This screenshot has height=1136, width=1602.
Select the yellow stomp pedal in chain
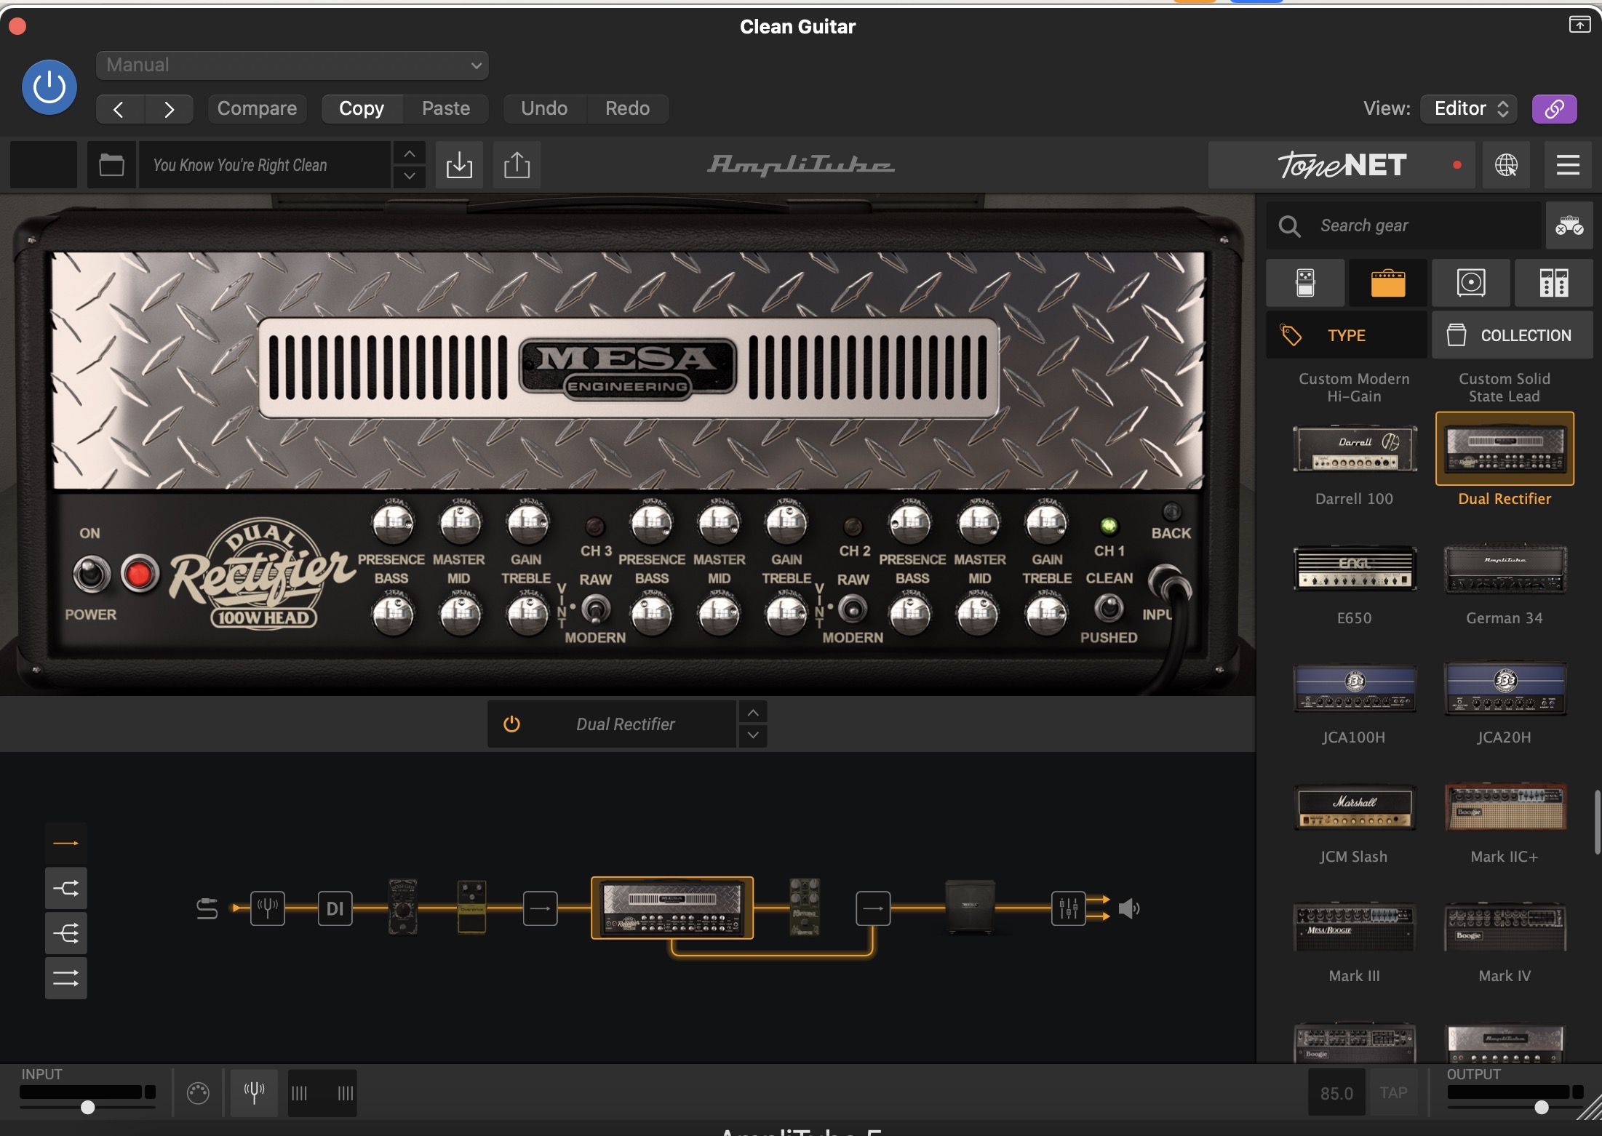click(471, 907)
